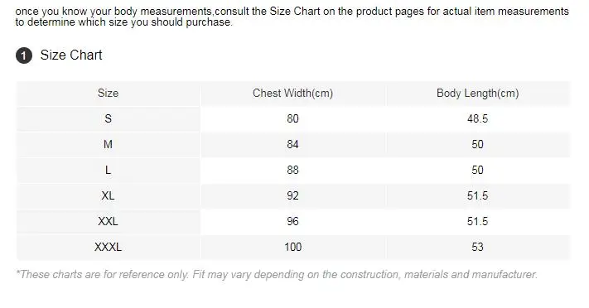Select the XXXL size row label
The image size is (589, 308).
(x=108, y=247)
